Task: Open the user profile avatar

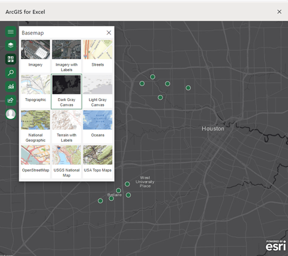Action: (11, 114)
